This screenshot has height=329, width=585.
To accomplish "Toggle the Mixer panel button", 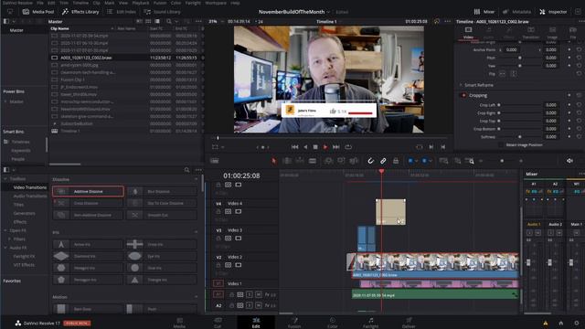I will [484, 12].
